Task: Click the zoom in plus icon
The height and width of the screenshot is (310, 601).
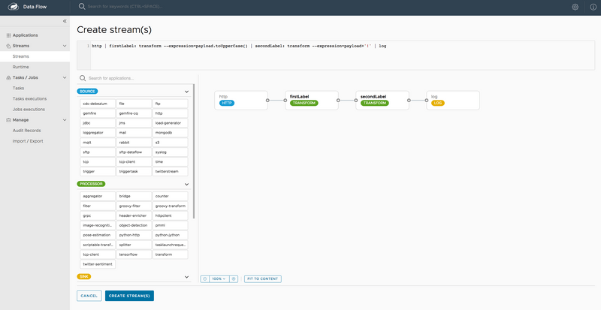Action: tap(234, 278)
